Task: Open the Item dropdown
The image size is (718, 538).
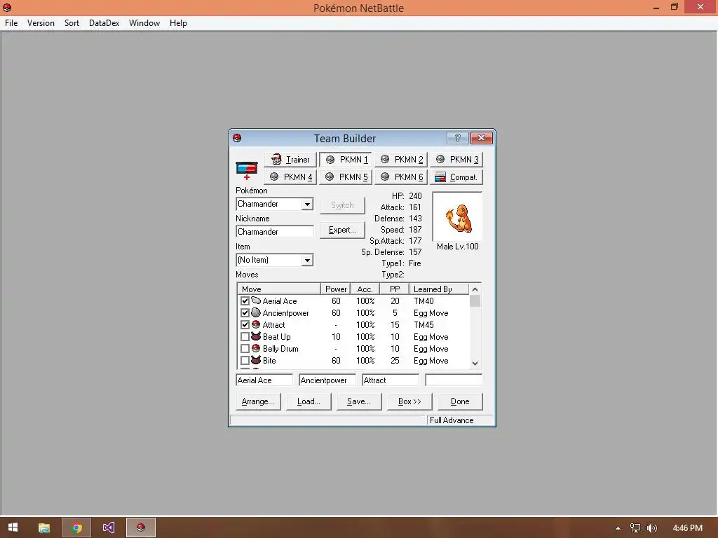Action: (307, 260)
